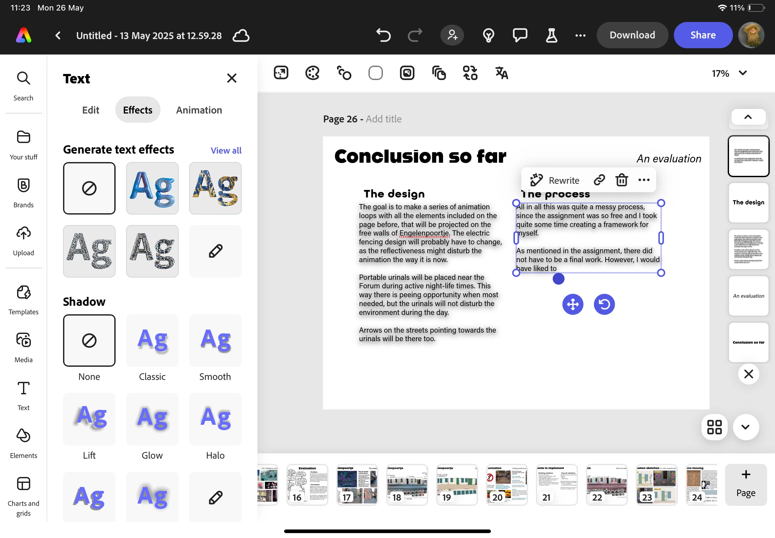Click the link icon beside Rewrite
Viewport: 775px width, 538px height.
(599, 180)
